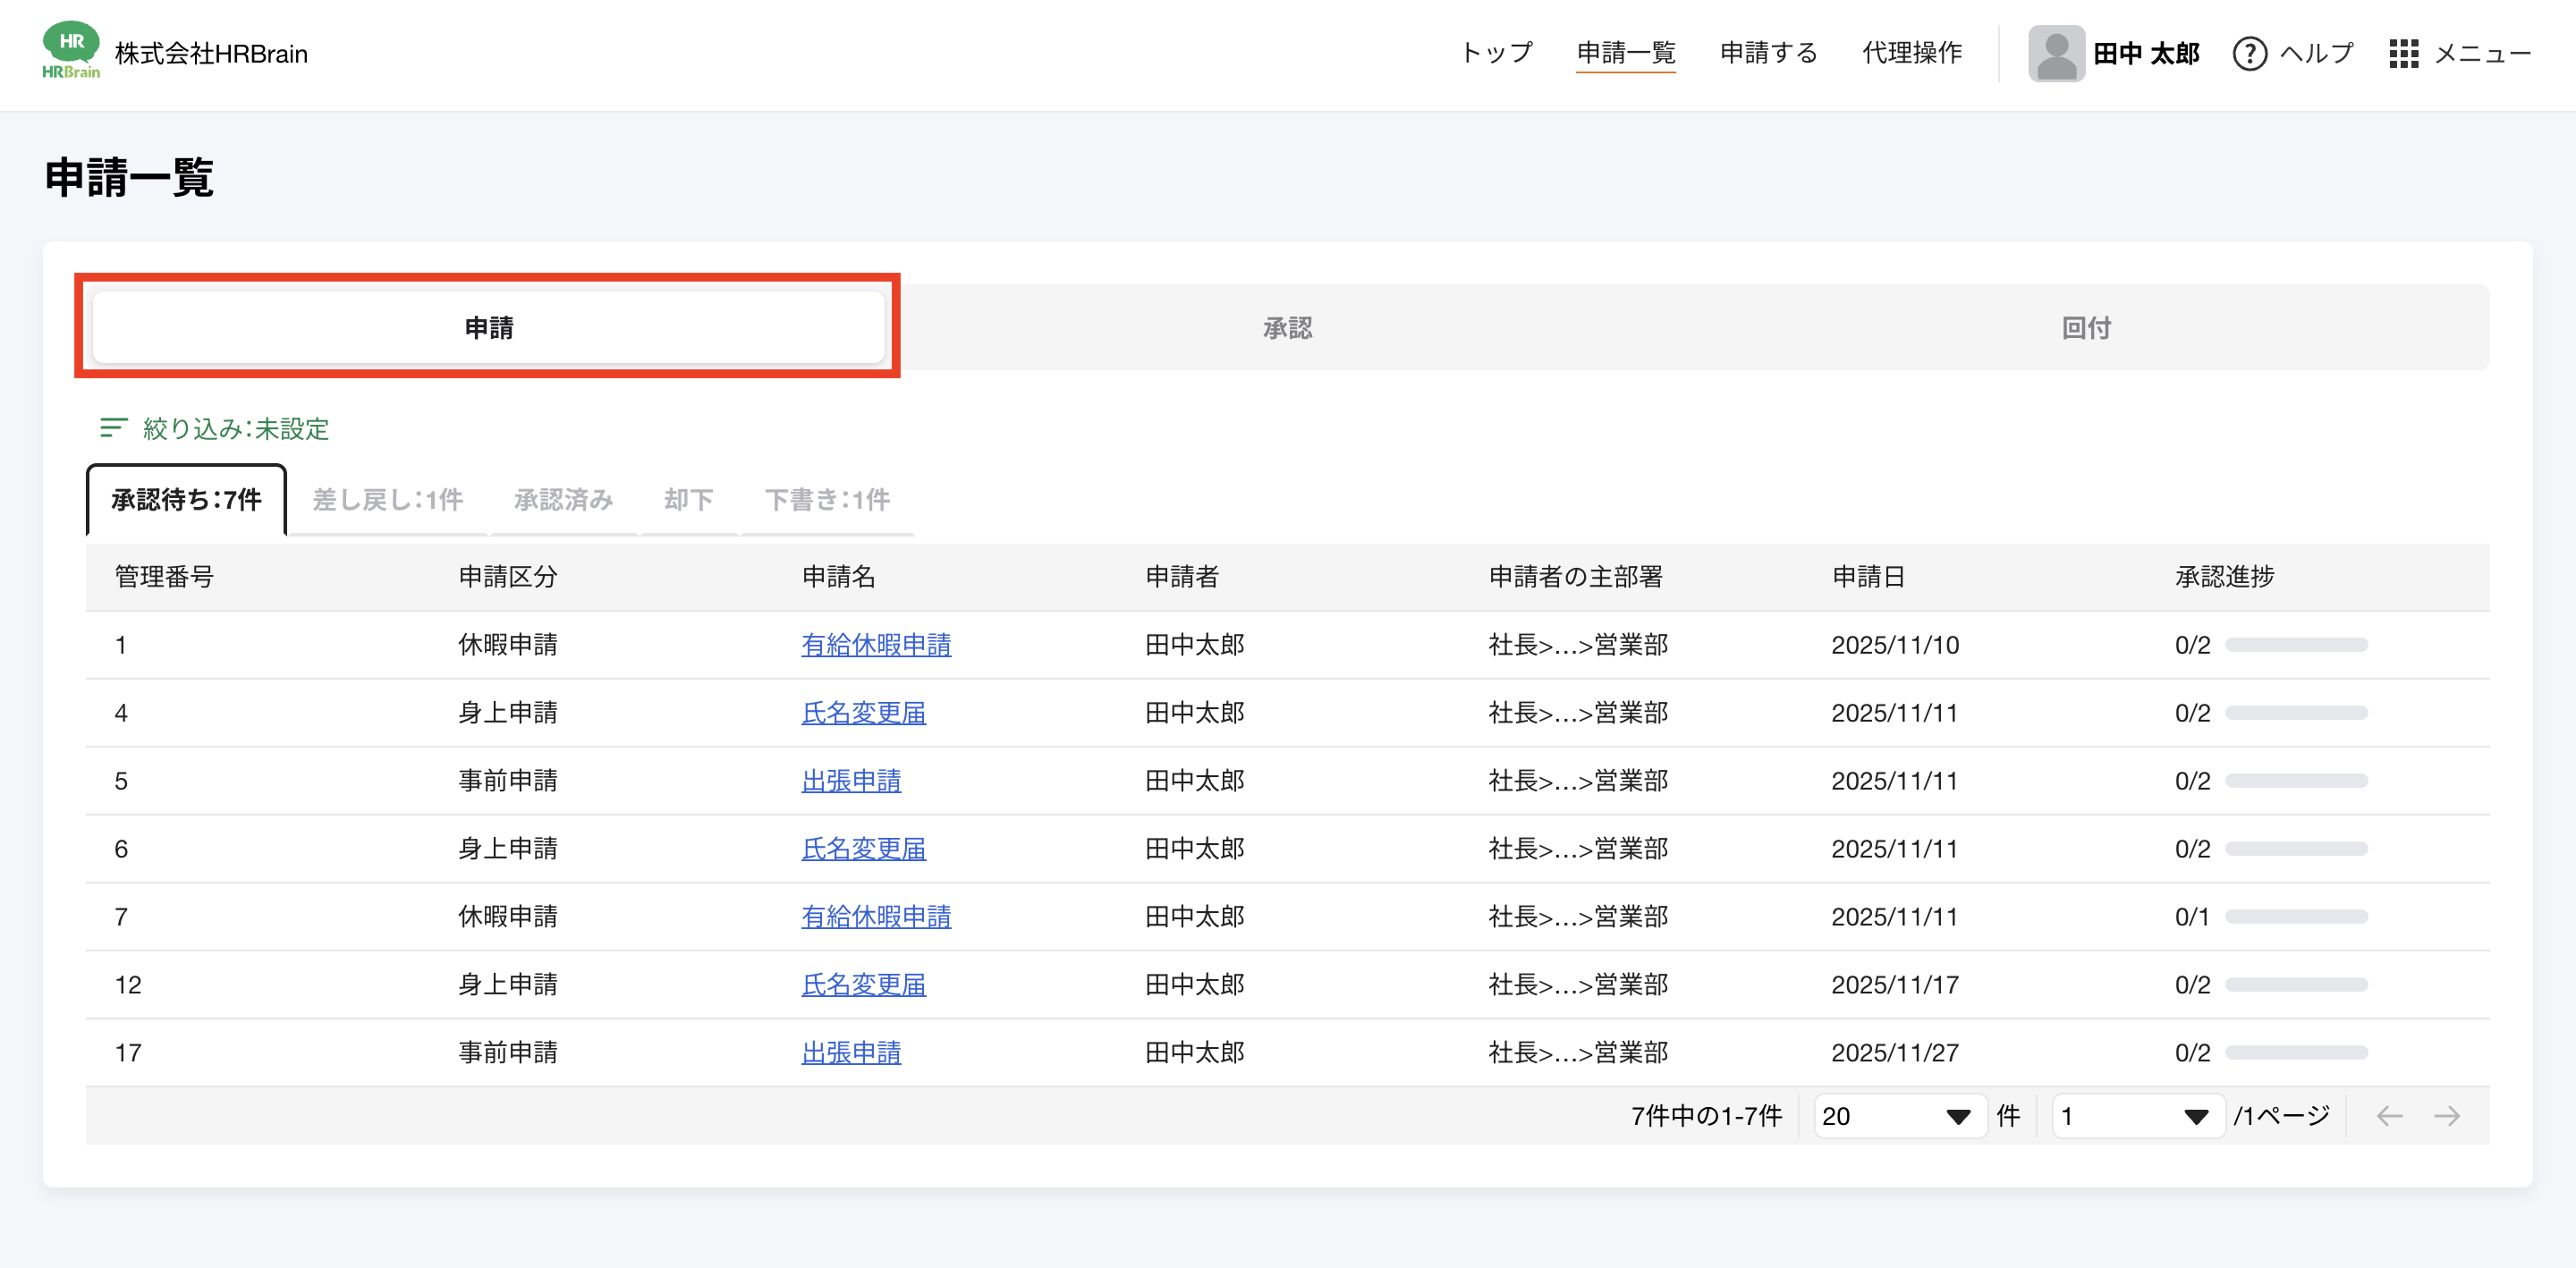Go to previous page arrow
Image resolution: width=2576 pixels, height=1268 pixels.
click(2389, 1116)
